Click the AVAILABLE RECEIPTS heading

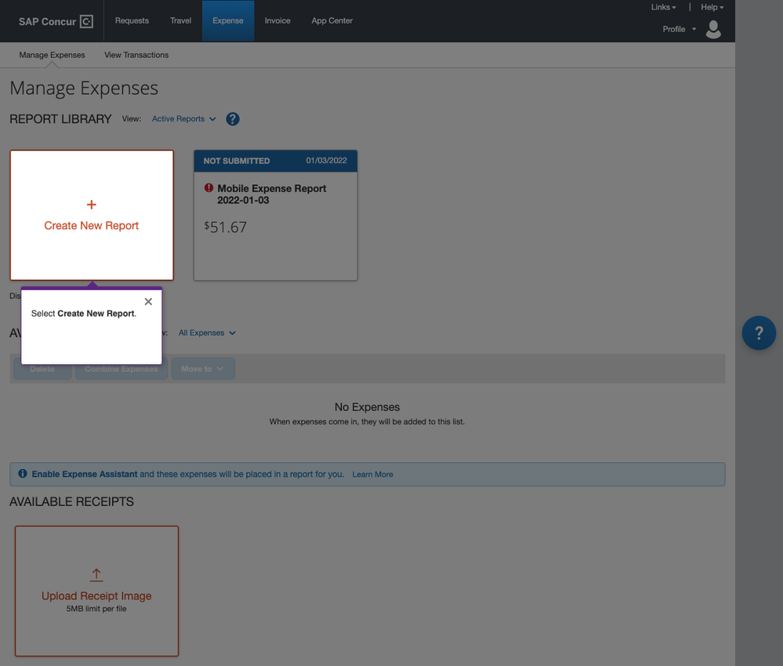(71, 501)
